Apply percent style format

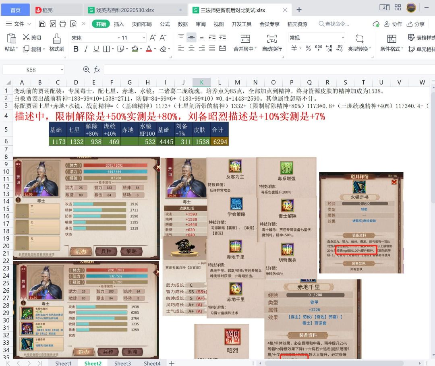click(308, 49)
